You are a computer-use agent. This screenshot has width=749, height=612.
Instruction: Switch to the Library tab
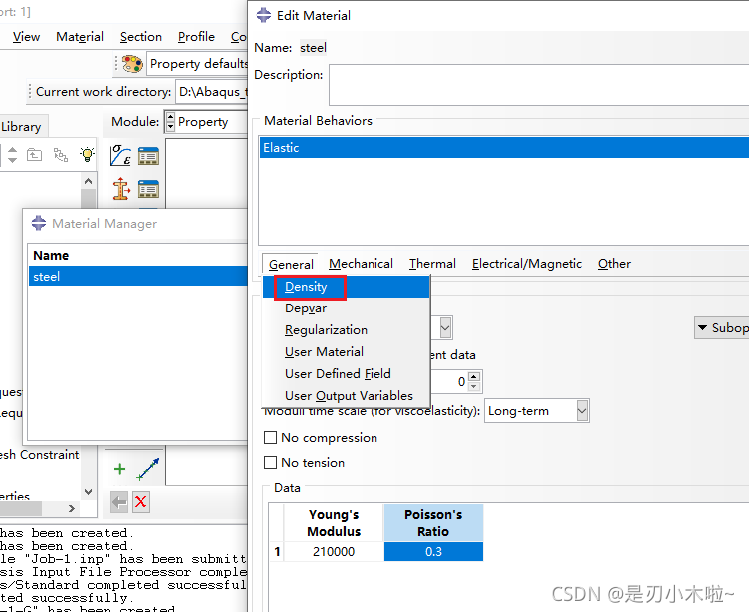coord(22,127)
